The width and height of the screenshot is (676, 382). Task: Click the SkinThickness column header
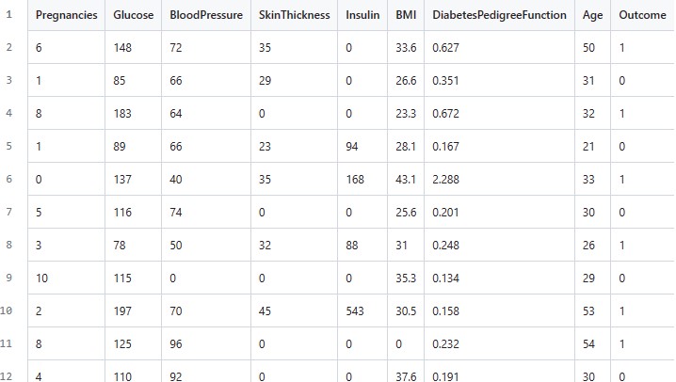coord(294,15)
